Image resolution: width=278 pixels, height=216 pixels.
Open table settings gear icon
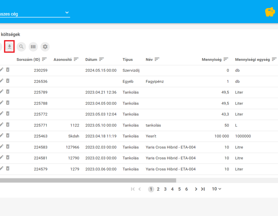coord(45,47)
